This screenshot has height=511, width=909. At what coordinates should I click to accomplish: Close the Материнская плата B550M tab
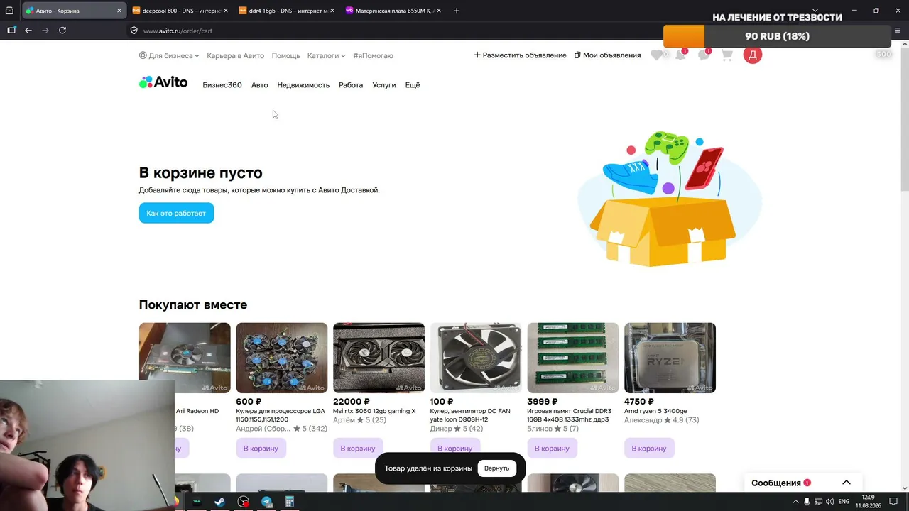(439, 11)
